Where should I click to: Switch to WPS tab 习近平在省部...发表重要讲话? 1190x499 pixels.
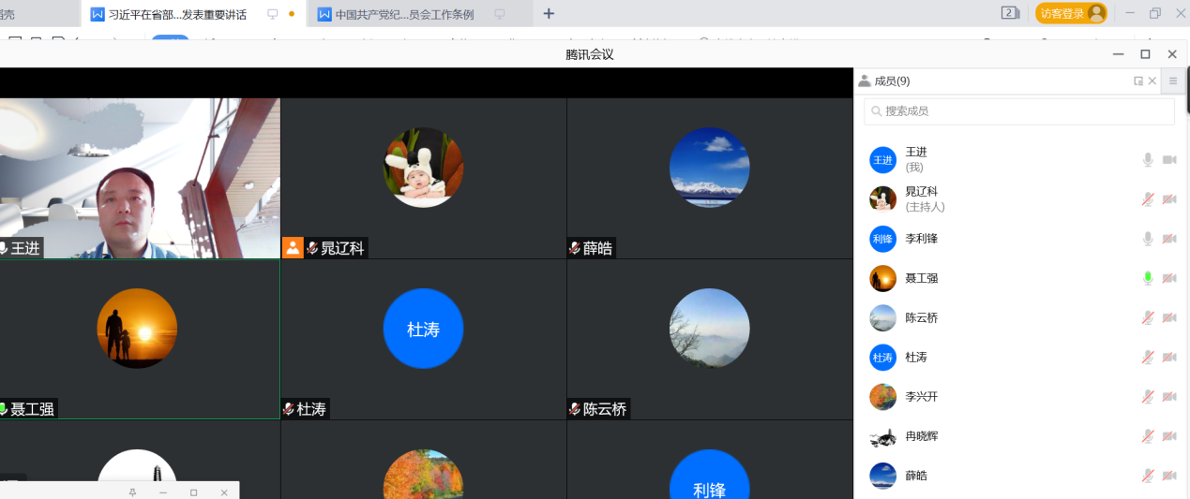tap(177, 14)
